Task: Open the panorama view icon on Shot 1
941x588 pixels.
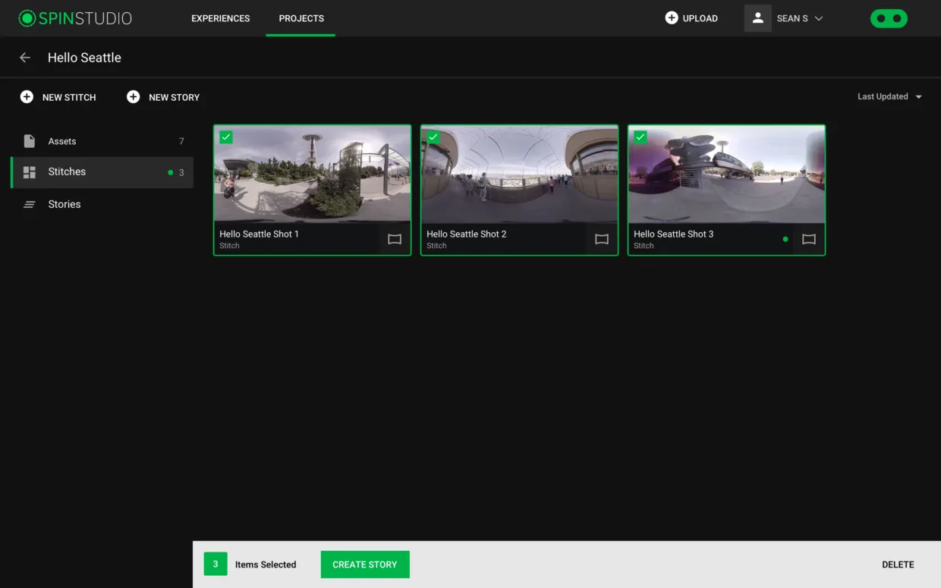Action: (395, 239)
